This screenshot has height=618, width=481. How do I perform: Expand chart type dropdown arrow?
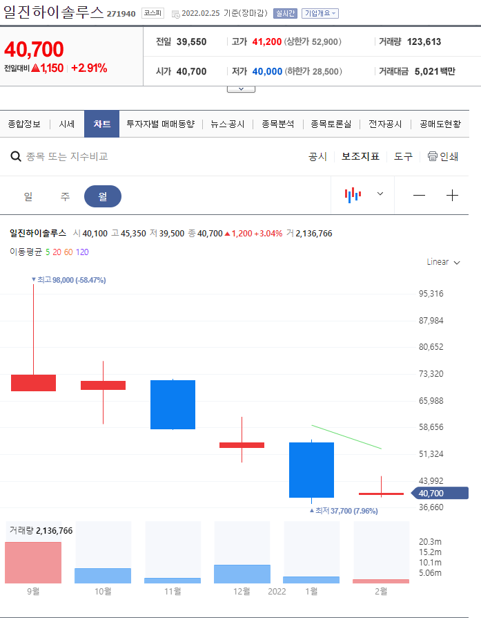pyautogui.click(x=380, y=194)
